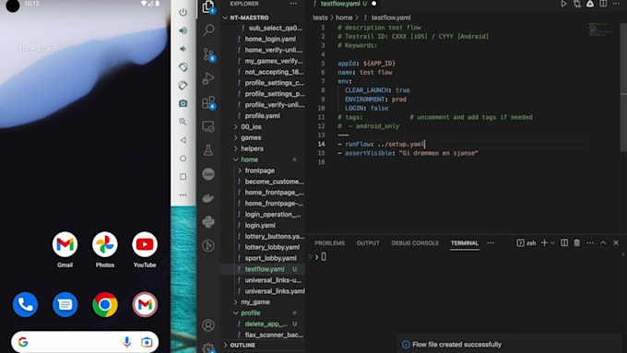627x353 pixels.
Task: Open Remote Explorer view
Action: [208, 126]
